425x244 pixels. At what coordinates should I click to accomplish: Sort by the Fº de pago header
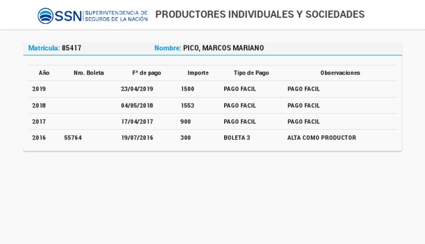[147, 73]
